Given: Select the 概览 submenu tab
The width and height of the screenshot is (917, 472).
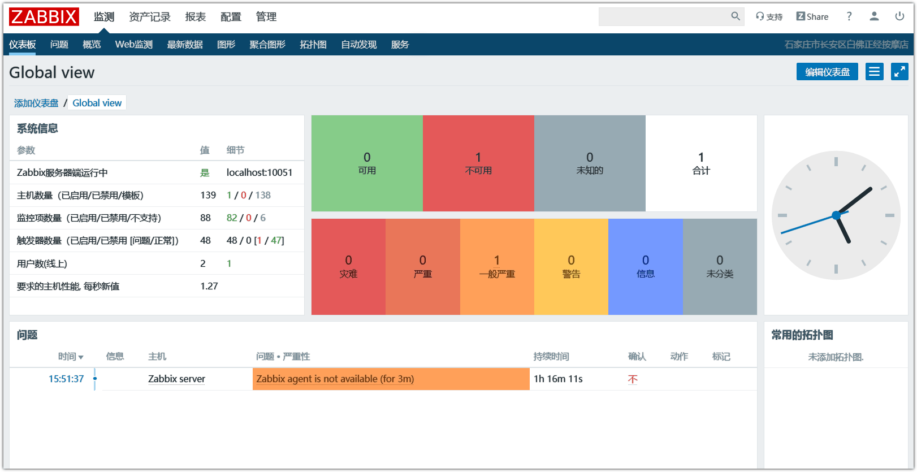Looking at the screenshot, I should coord(92,45).
